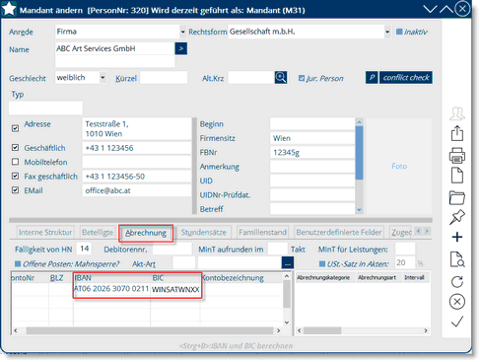This screenshot has height=362, width=480.
Task: Click the plus icon to add
Action: [x=457, y=237]
